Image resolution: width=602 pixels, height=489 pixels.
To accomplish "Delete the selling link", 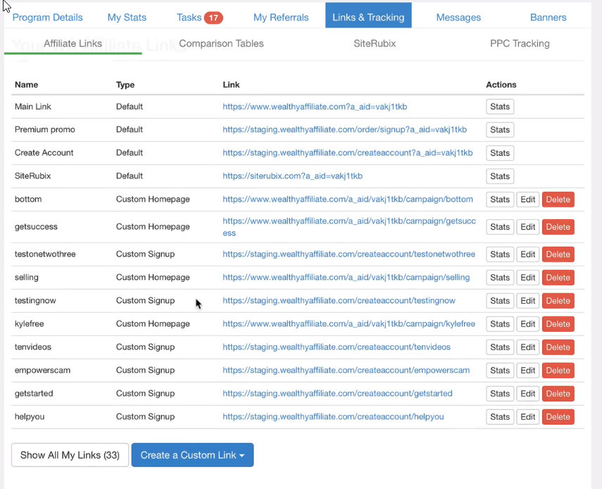I will 558,278.
